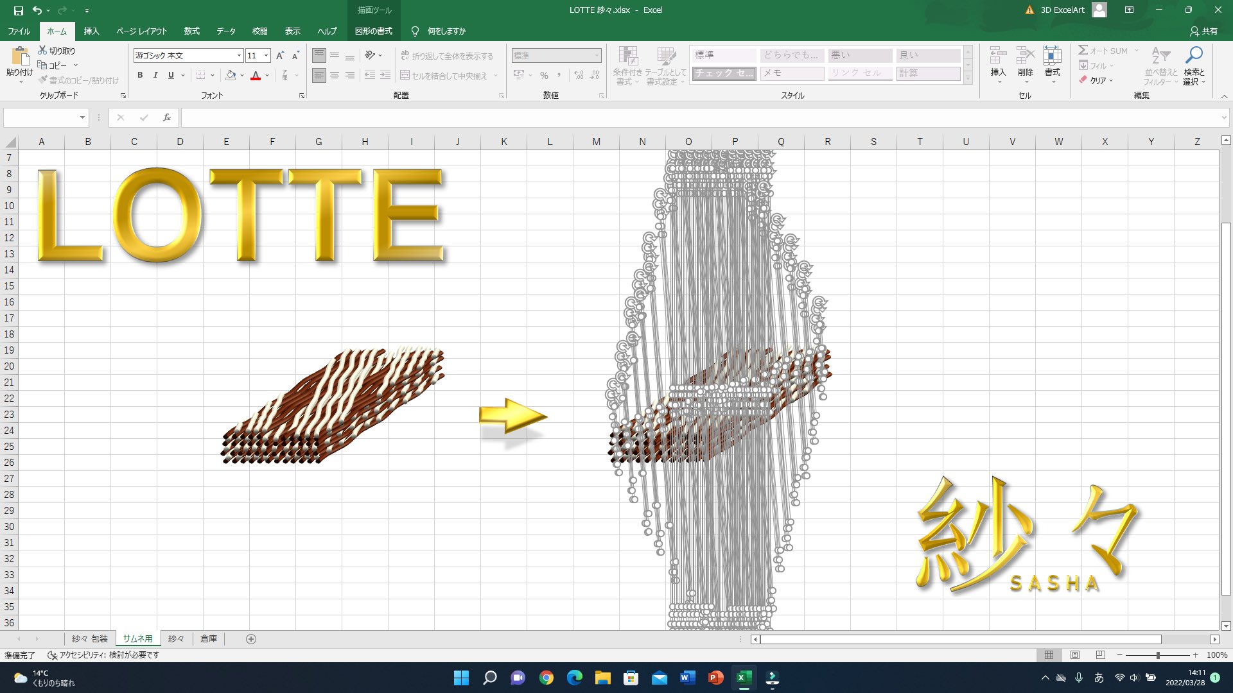Image resolution: width=1233 pixels, height=693 pixels.
Task: Click the Format Painter brush icon
Action: click(42, 80)
